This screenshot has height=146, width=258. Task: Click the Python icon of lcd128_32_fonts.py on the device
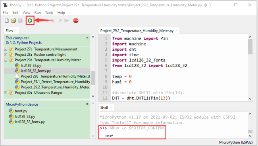pos(11,122)
